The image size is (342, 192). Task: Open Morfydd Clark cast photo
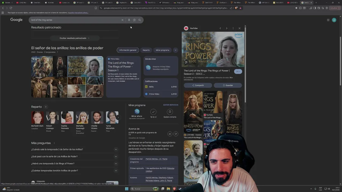click(x=37, y=117)
